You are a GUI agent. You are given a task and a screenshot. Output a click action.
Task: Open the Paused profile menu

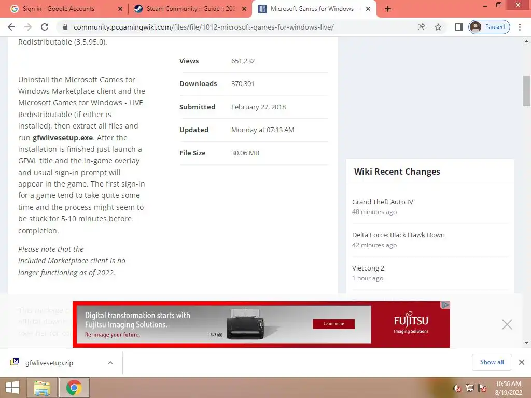point(490,27)
